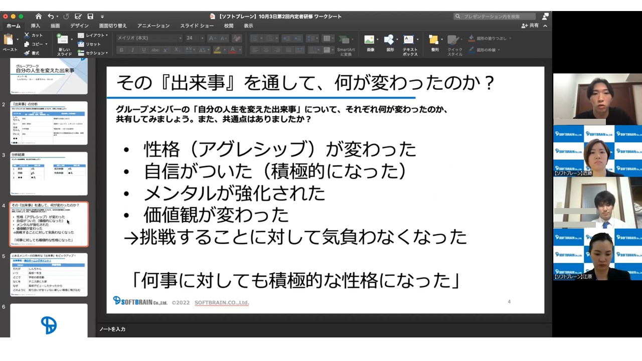Insert a picture with the 画像 icon
The width and height of the screenshot is (642, 361).
tap(370, 43)
